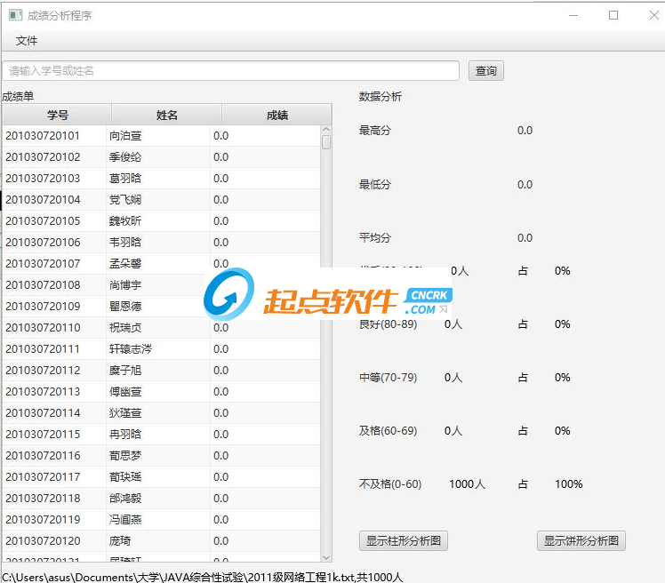Click the 显示饼形分析图 button

click(581, 540)
